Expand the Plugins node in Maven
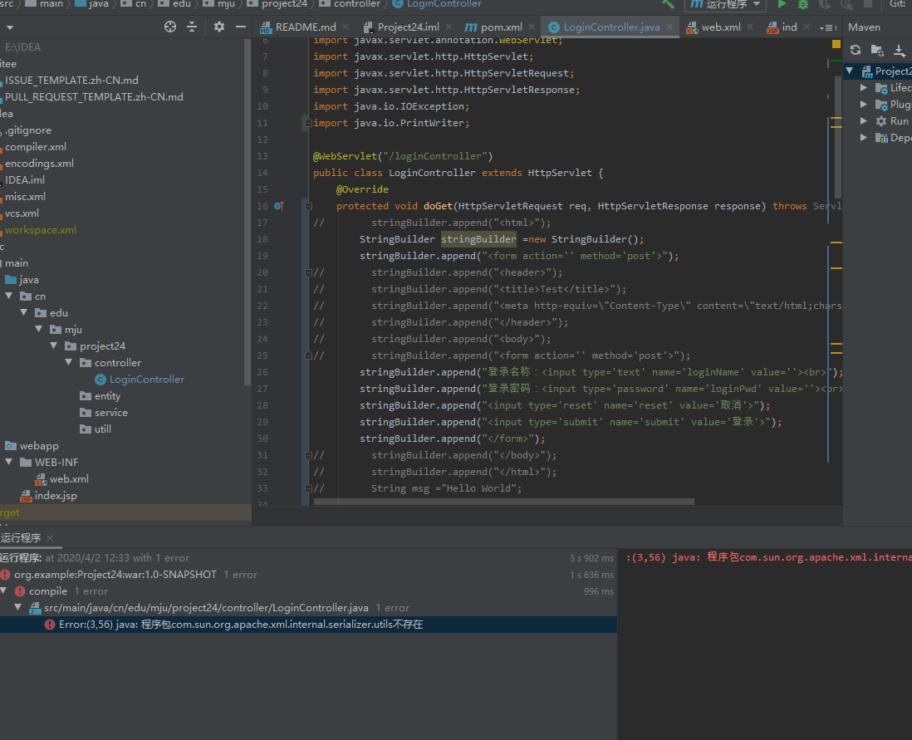 (x=864, y=104)
